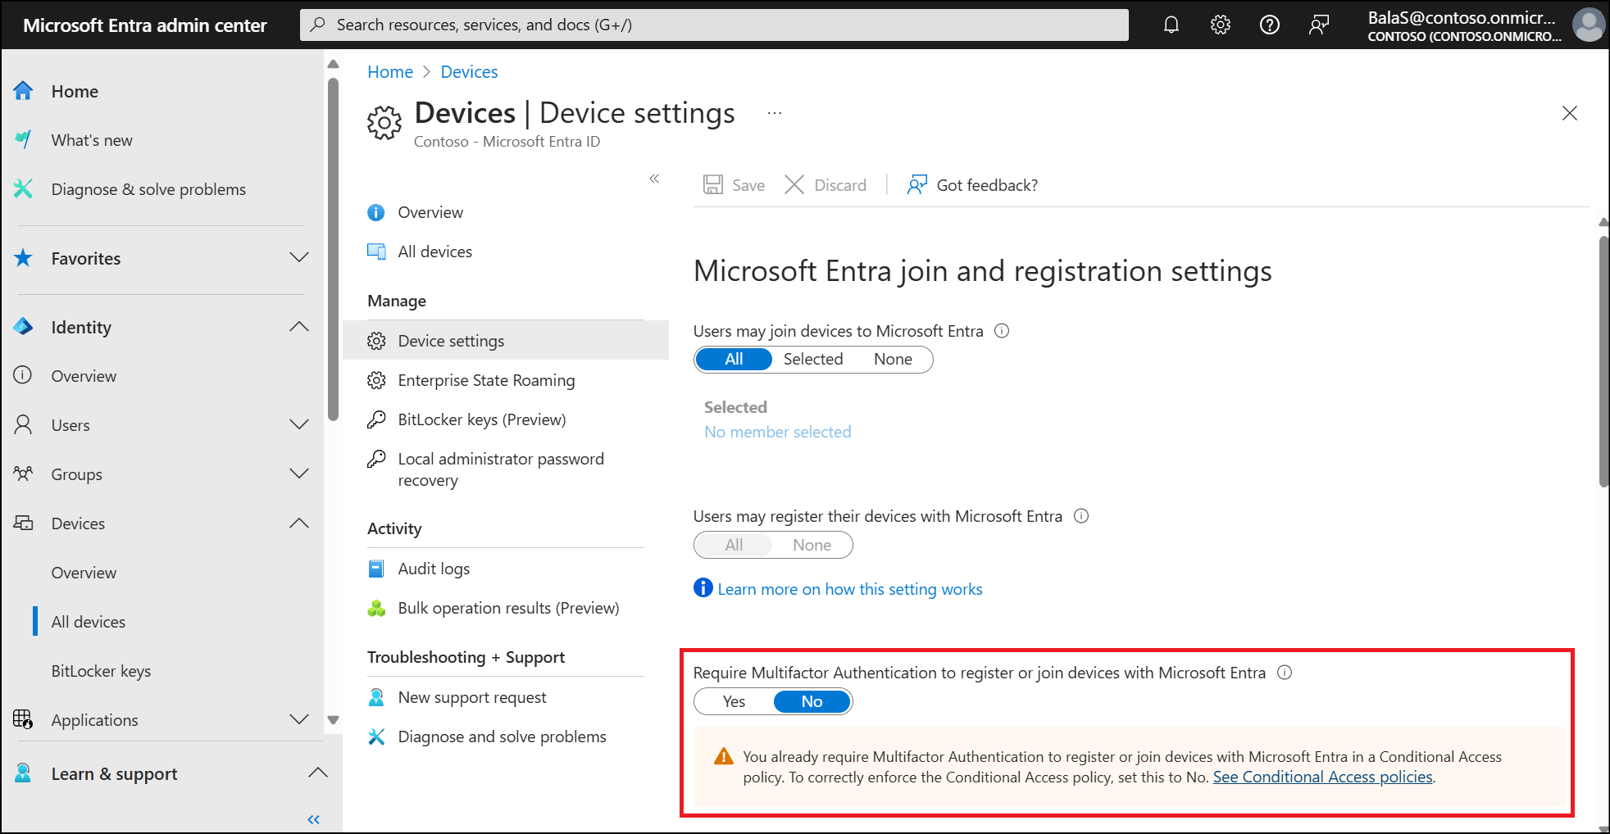This screenshot has width=1610, height=834.
Task: Expand the Favorites section
Action: pyautogui.click(x=299, y=258)
